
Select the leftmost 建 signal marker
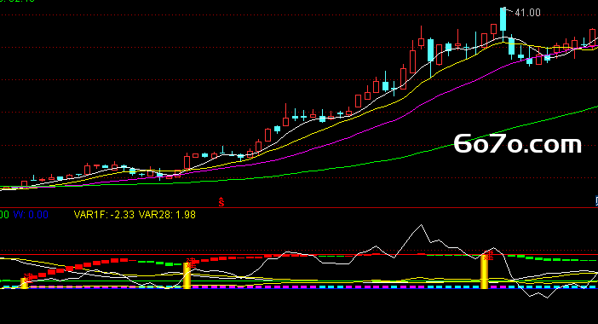[28, 277]
